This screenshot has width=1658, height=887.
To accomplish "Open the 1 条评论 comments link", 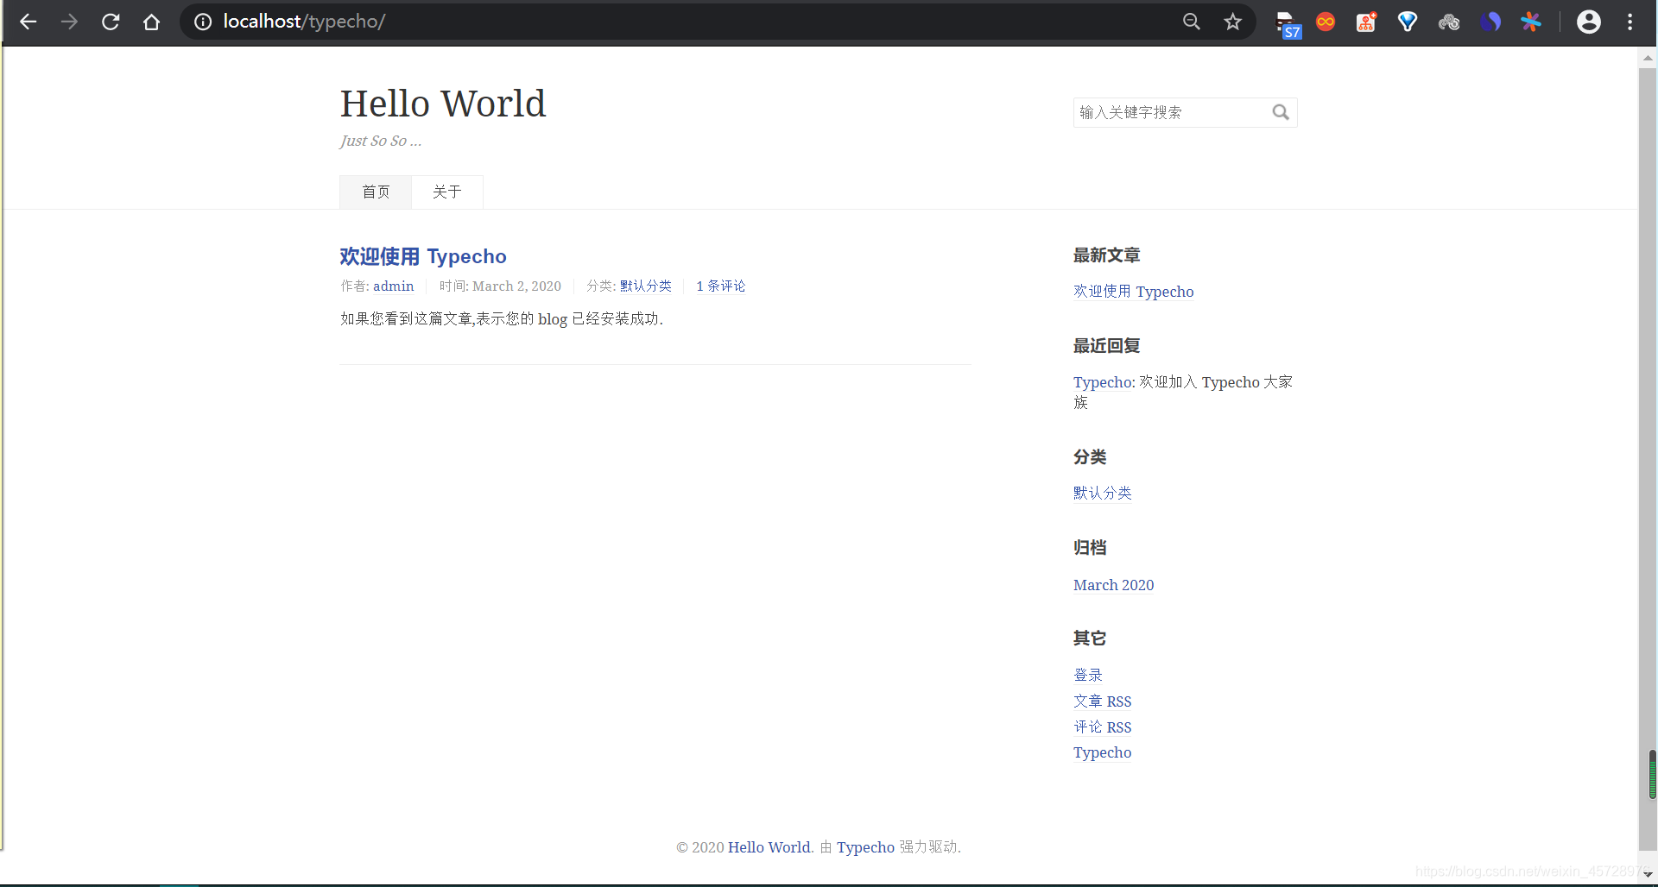I will coord(721,286).
